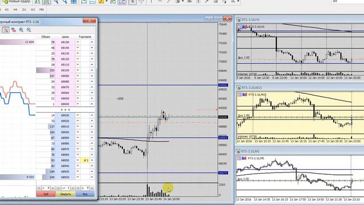
Task: Switch chart timeframe to MN
Action: tap(42, 10)
